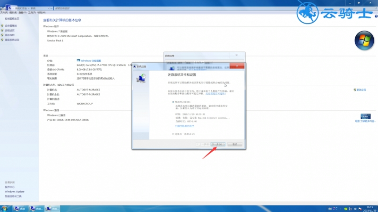
Task: Open the 工具(T) menu
Action: pyautogui.click(x=32, y=13)
